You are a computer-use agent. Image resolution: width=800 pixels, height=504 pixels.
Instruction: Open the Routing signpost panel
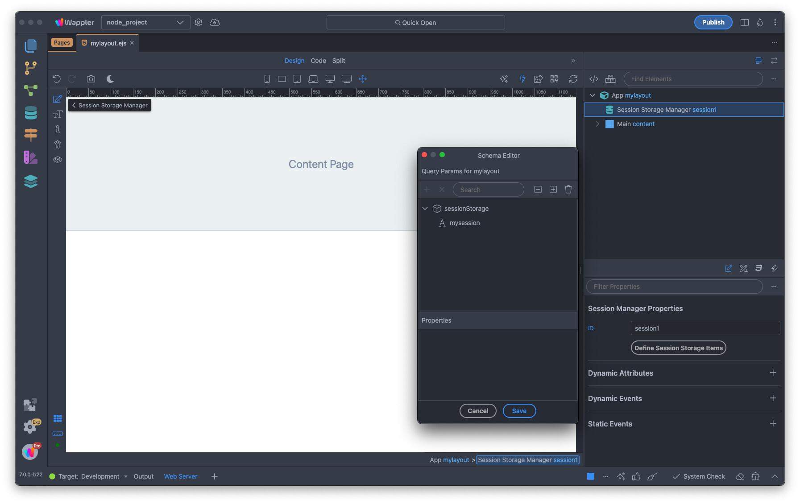[x=30, y=135]
